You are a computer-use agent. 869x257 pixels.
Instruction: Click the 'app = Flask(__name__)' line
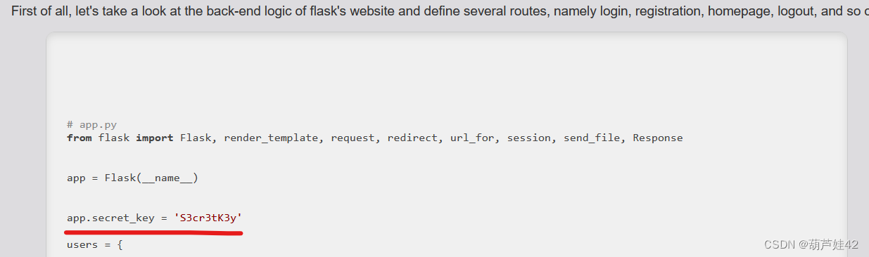(132, 178)
